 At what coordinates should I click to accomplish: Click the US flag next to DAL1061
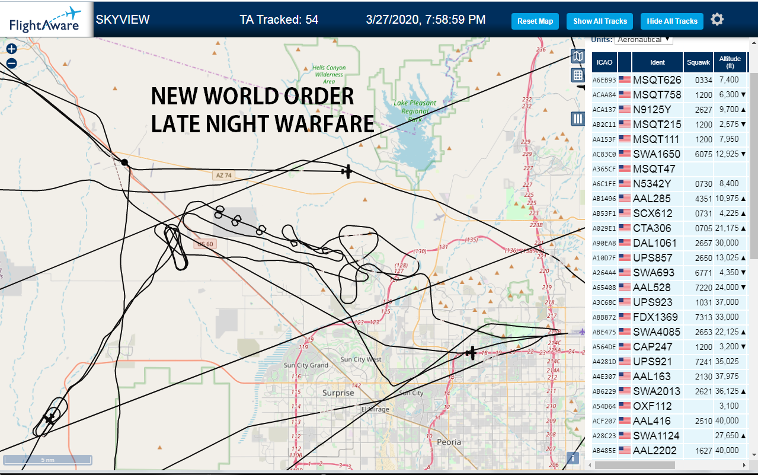625,243
